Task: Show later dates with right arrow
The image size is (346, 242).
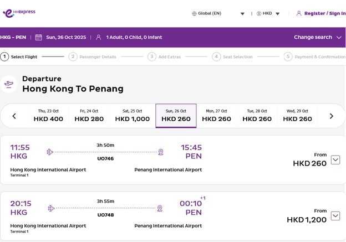Action: tap(332, 116)
